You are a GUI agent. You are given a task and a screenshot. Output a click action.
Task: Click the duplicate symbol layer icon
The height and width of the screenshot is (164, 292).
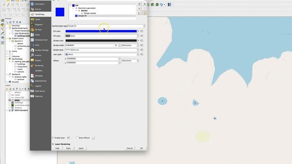(x=139, y=13)
